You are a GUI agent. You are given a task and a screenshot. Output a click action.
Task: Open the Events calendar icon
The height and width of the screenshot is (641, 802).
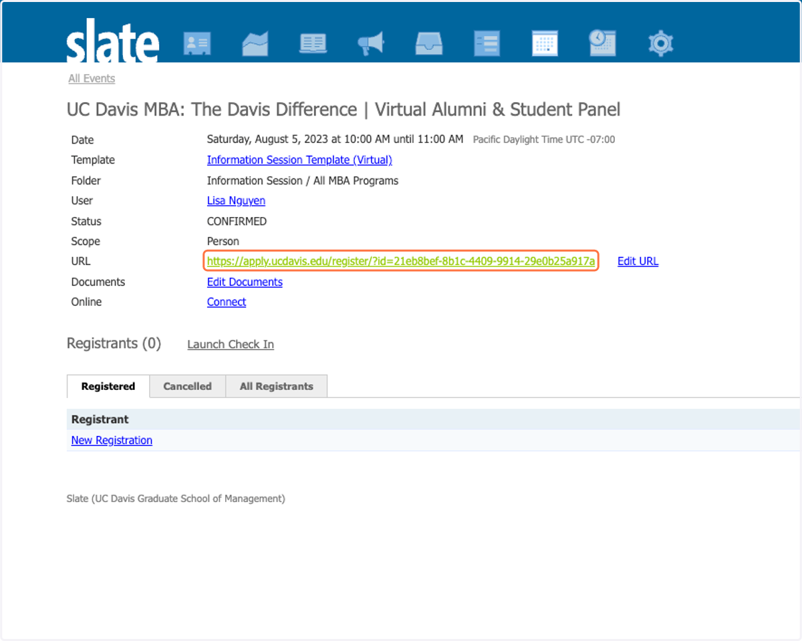[x=545, y=44]
